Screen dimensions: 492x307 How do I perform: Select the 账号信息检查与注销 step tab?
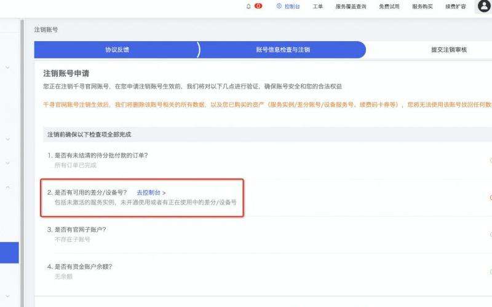(x=283, y=50)
